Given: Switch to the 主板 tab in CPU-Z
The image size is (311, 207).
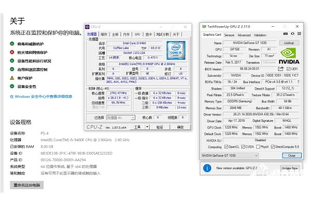Looking at the screenshot, I should tap(115, 34).
